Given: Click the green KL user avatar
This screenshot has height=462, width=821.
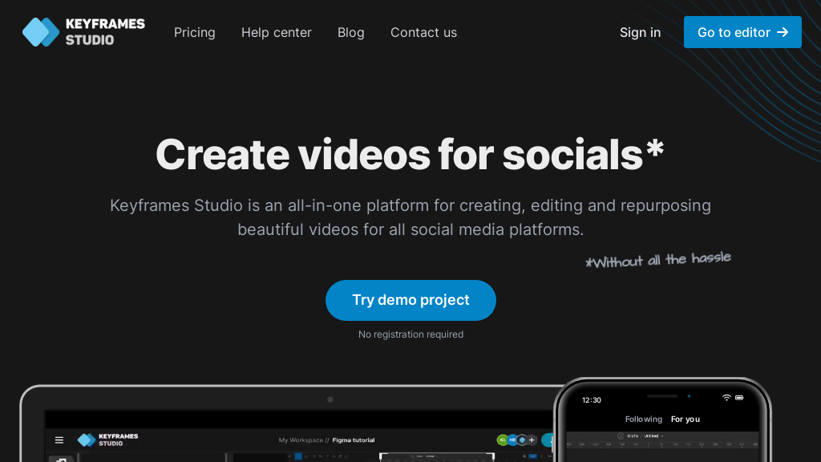Looking at the screenshot, I should click(x=503, y=440).
